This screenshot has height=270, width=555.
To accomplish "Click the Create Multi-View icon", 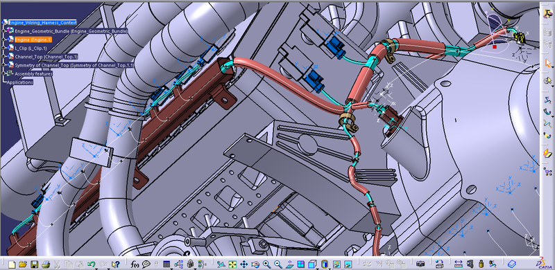I will (300, 264).
